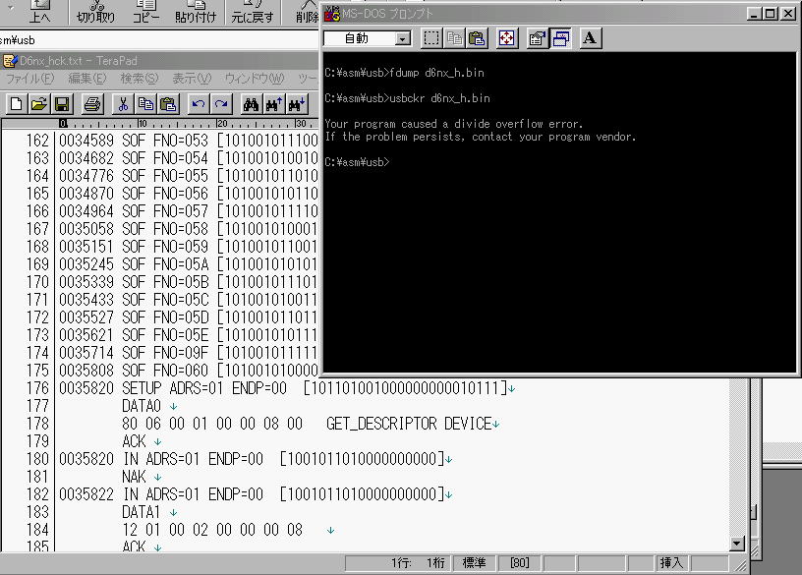Click the Mark selection icon in MS-DOS toolbar

(x=431, y=38)
